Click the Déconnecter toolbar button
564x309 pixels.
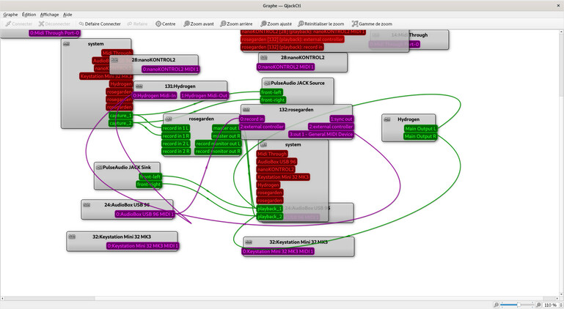(55, 23)
